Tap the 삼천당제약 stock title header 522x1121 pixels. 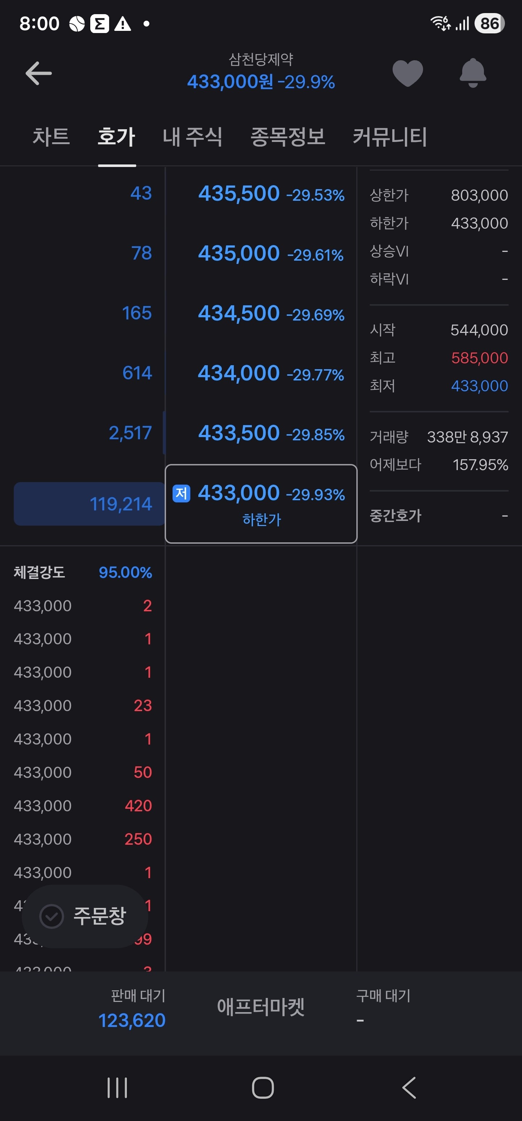tap(261, 59)
